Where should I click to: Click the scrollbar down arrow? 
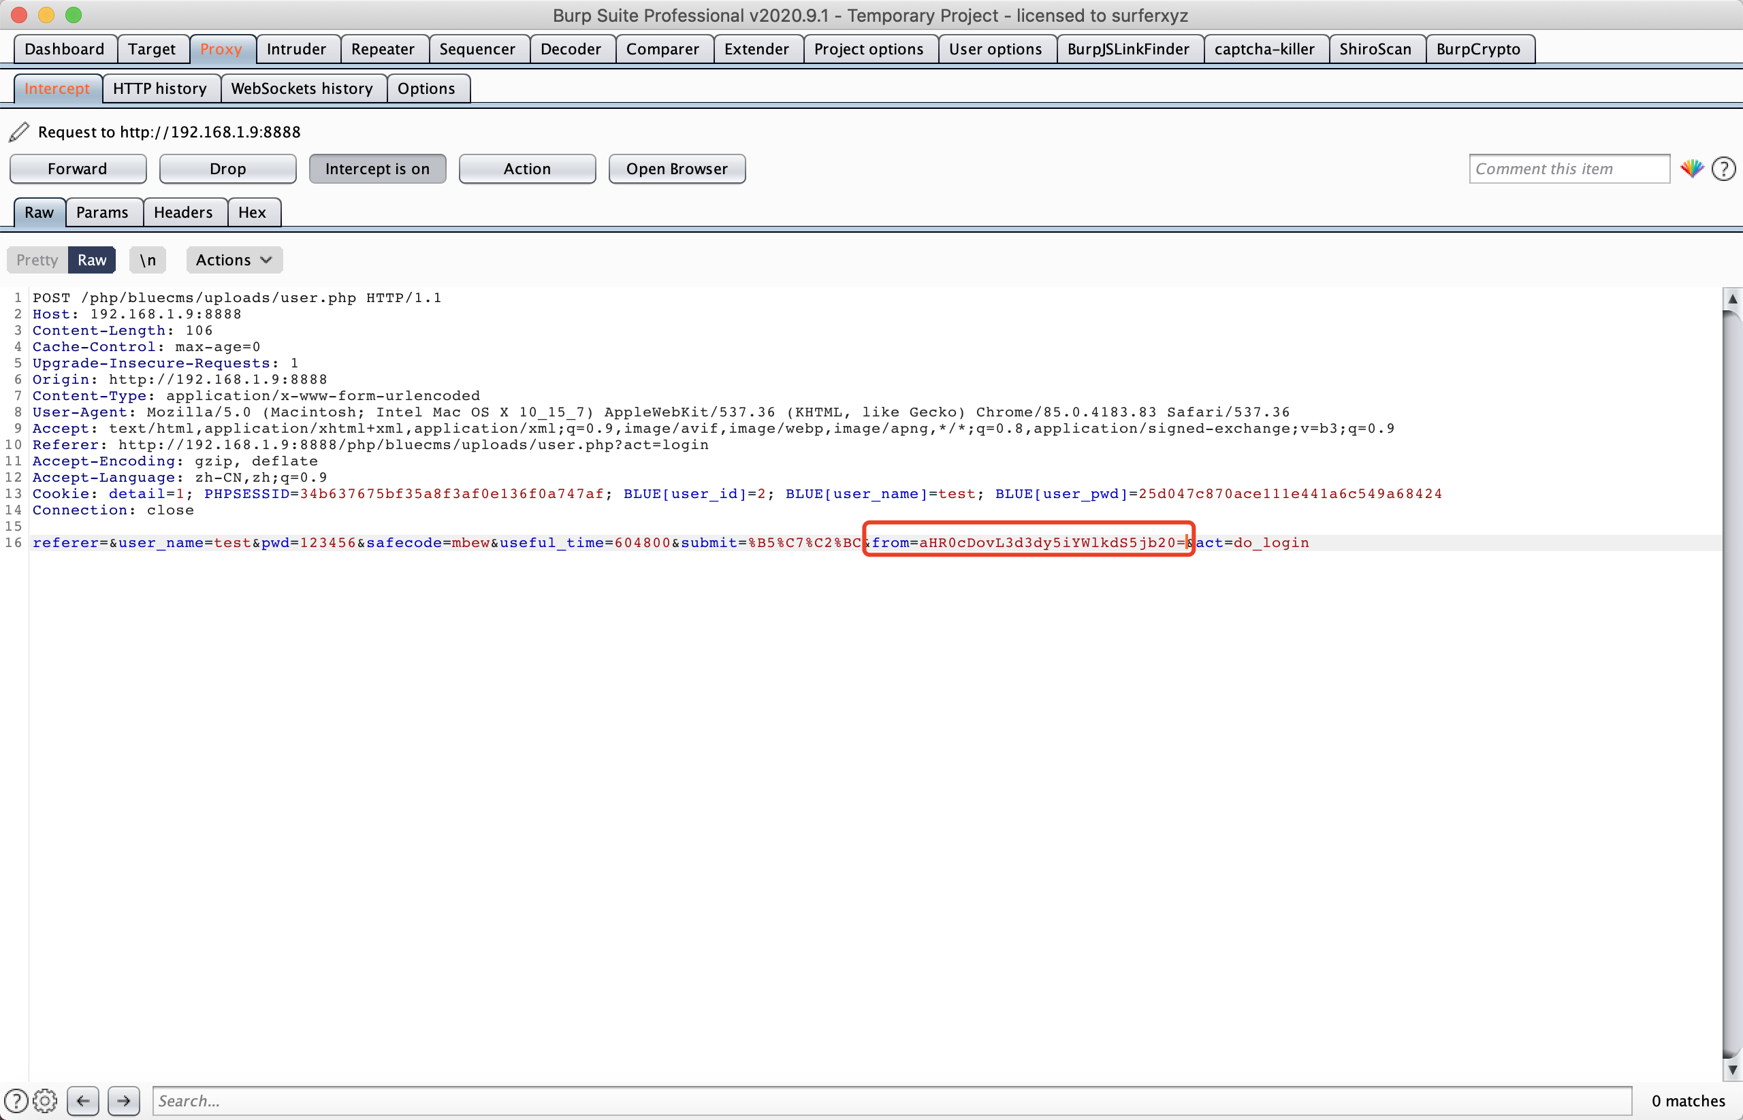coord(1732,1070)
